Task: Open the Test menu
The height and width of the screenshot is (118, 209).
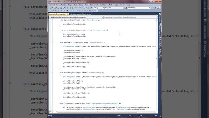Action: 110,5
